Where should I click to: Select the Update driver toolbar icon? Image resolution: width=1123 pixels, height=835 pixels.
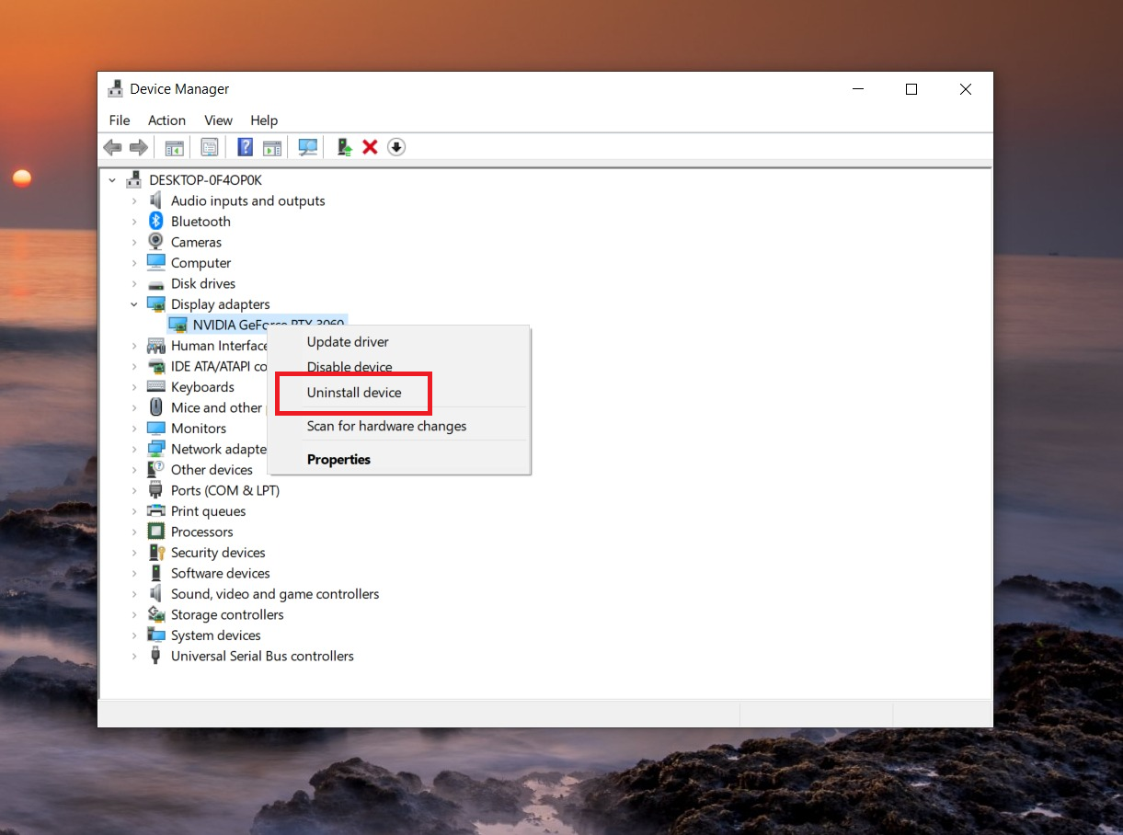coord(343,147)
